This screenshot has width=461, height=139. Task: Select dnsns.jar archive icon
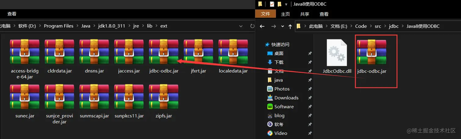pyautogui.click(x=94, y=52)
